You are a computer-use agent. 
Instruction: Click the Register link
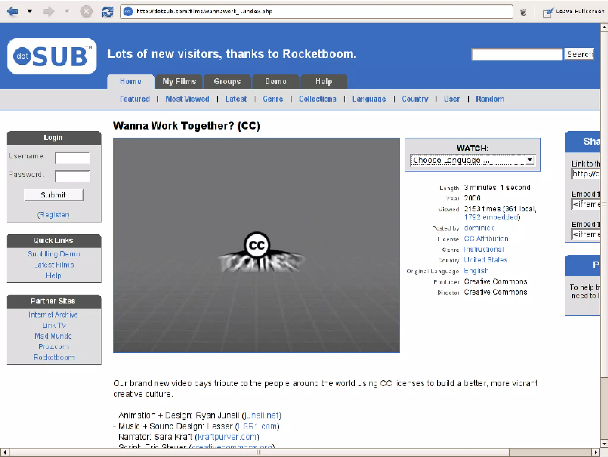[53, 215]
